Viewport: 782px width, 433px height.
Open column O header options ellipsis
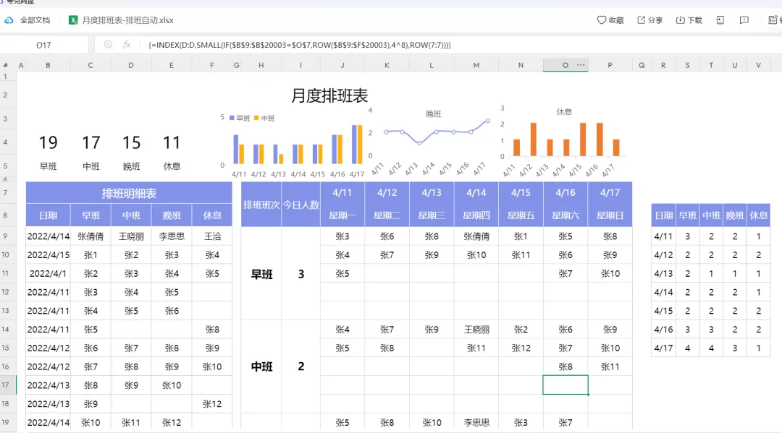click(x=581, y=65)
